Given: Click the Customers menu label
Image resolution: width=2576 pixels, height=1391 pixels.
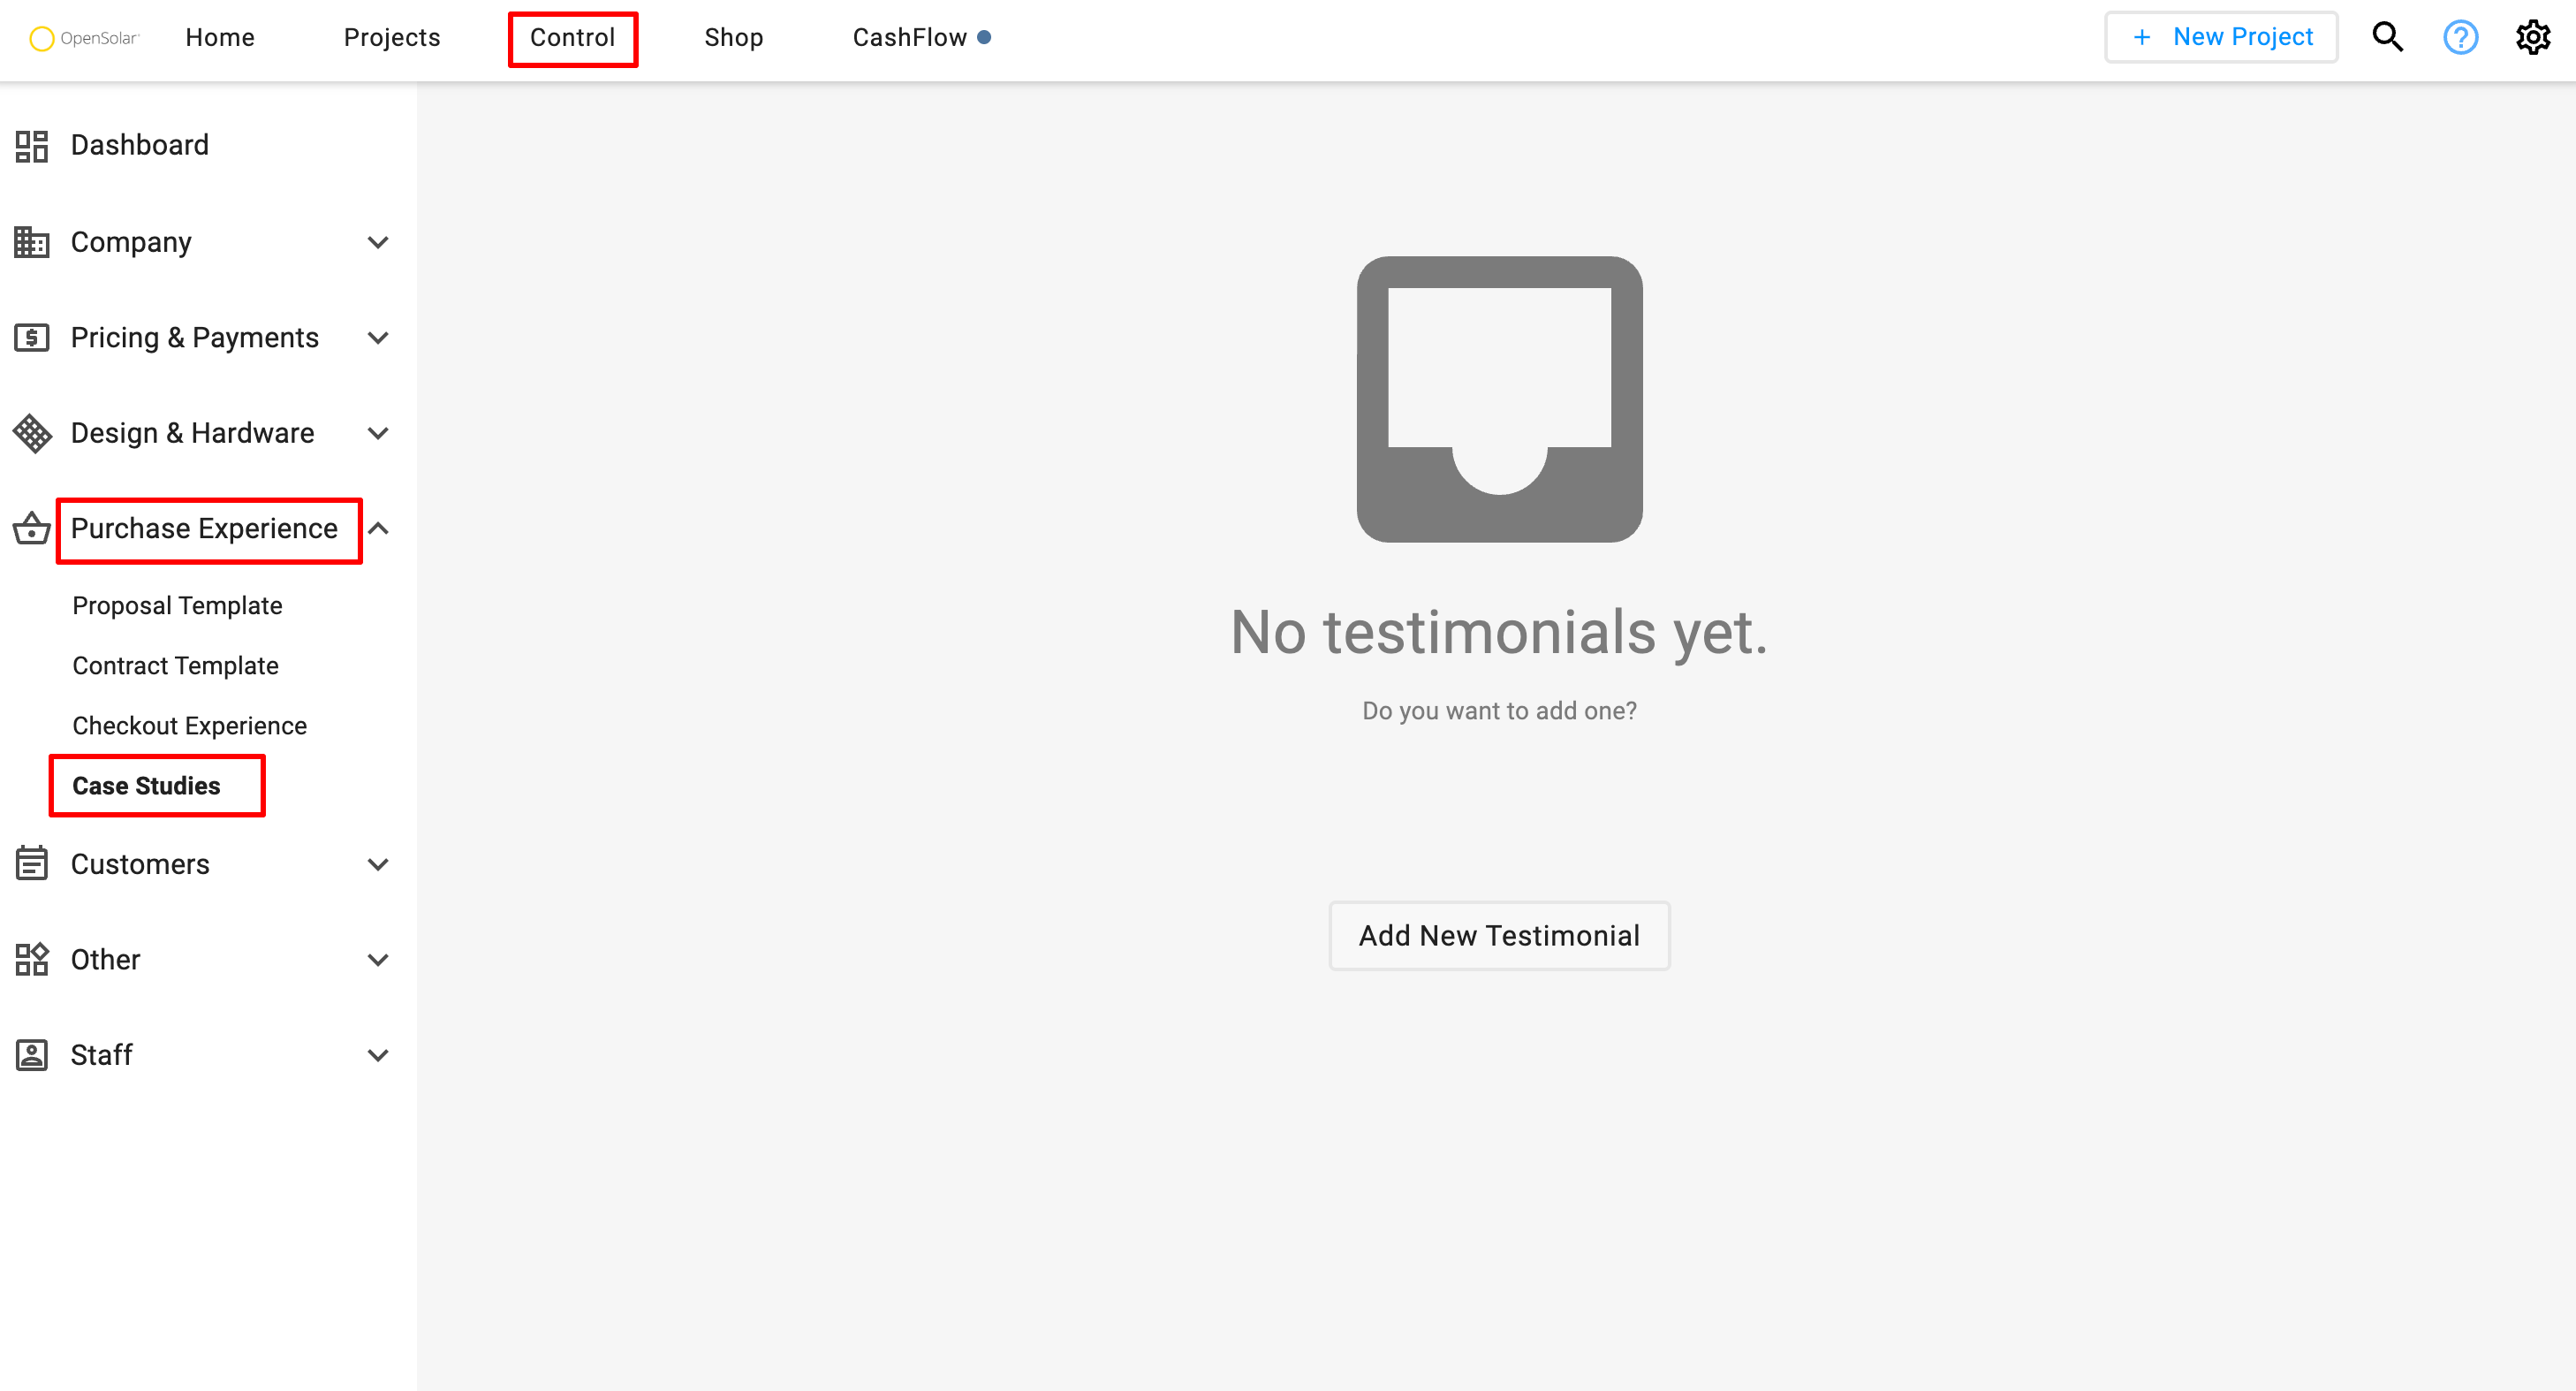Looking at the screenshot, I should coord(140,863).
